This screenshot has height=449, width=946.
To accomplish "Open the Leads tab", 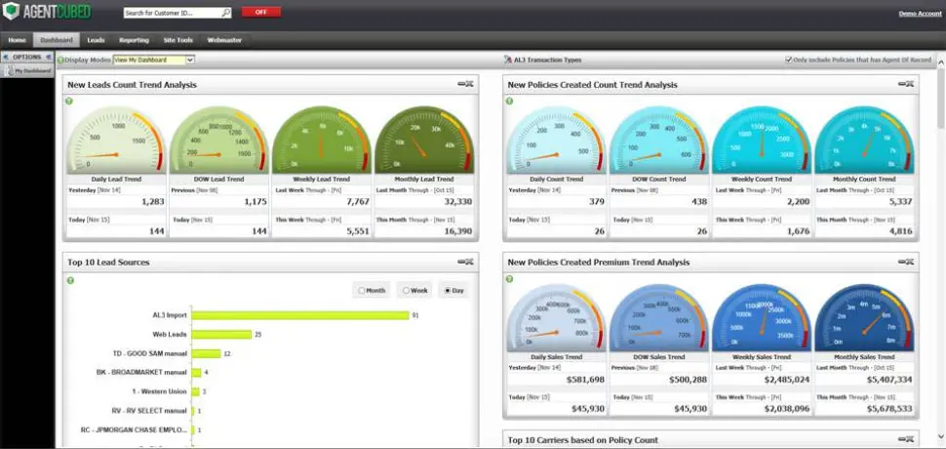I will pyautogui.click(x=96, y=40).
